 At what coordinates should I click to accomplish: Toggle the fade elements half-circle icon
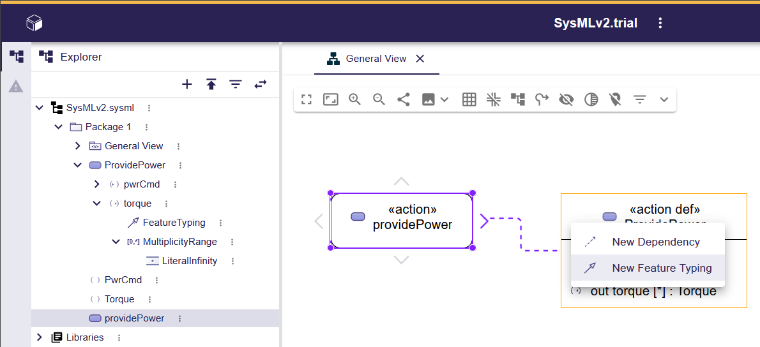[x=591, y=100]
